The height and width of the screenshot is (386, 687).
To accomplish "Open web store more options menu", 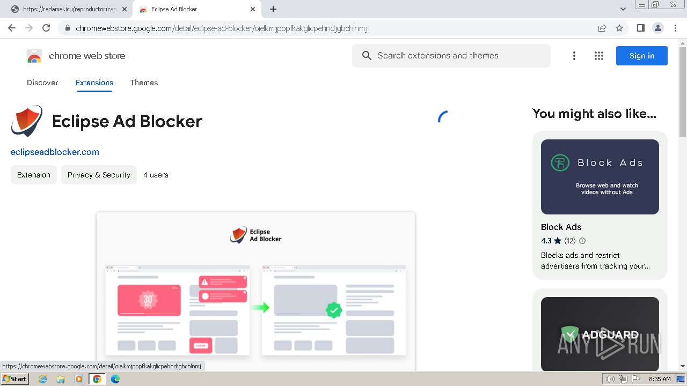I will (x=574, y=56).
